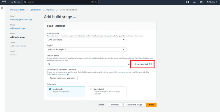Go to CodePipeline breadcrumb
Image resolution: width=220 pixels, height=112 pixels.
(x=35, y=10)
